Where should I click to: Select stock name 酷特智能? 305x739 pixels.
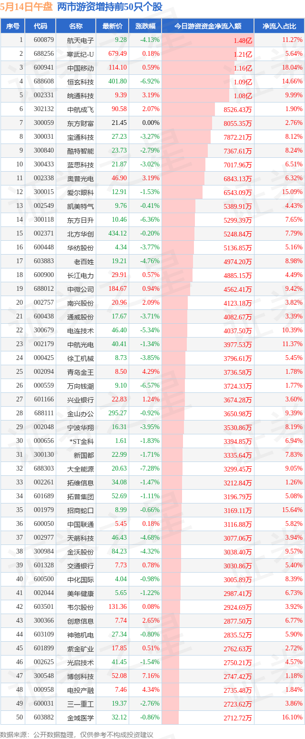point(81,151)
